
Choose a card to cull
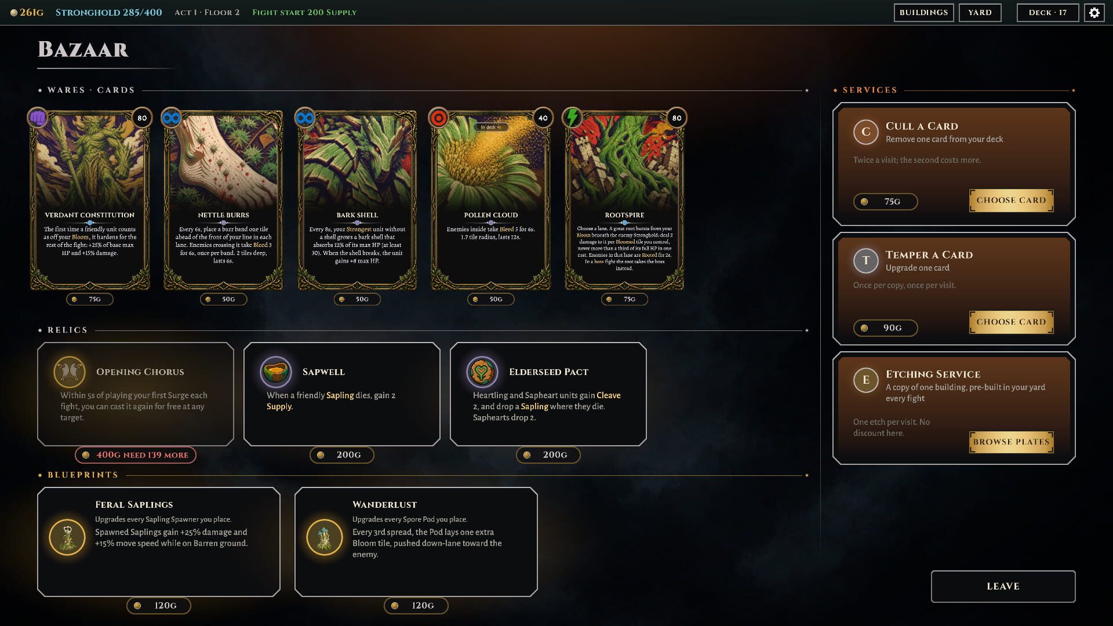pos(1011,201)
